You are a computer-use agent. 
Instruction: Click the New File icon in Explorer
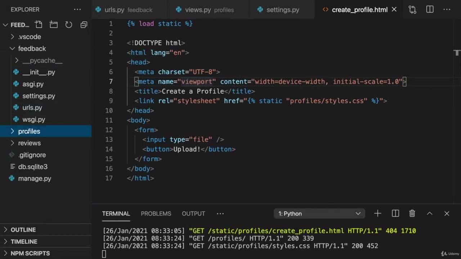[x=39, y=24]
